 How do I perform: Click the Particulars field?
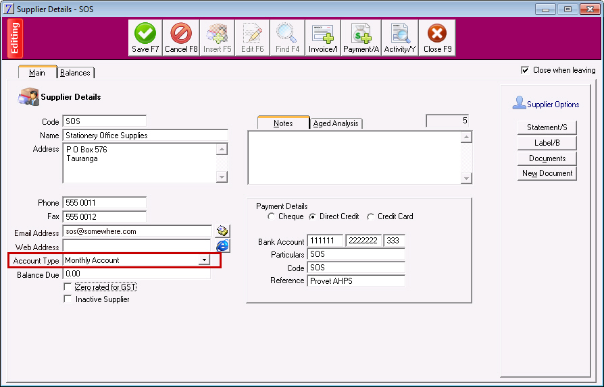[356, 254]
